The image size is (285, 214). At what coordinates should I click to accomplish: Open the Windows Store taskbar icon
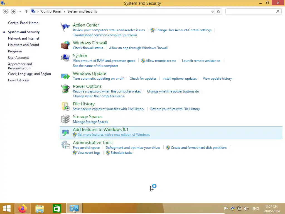point(57,208)
